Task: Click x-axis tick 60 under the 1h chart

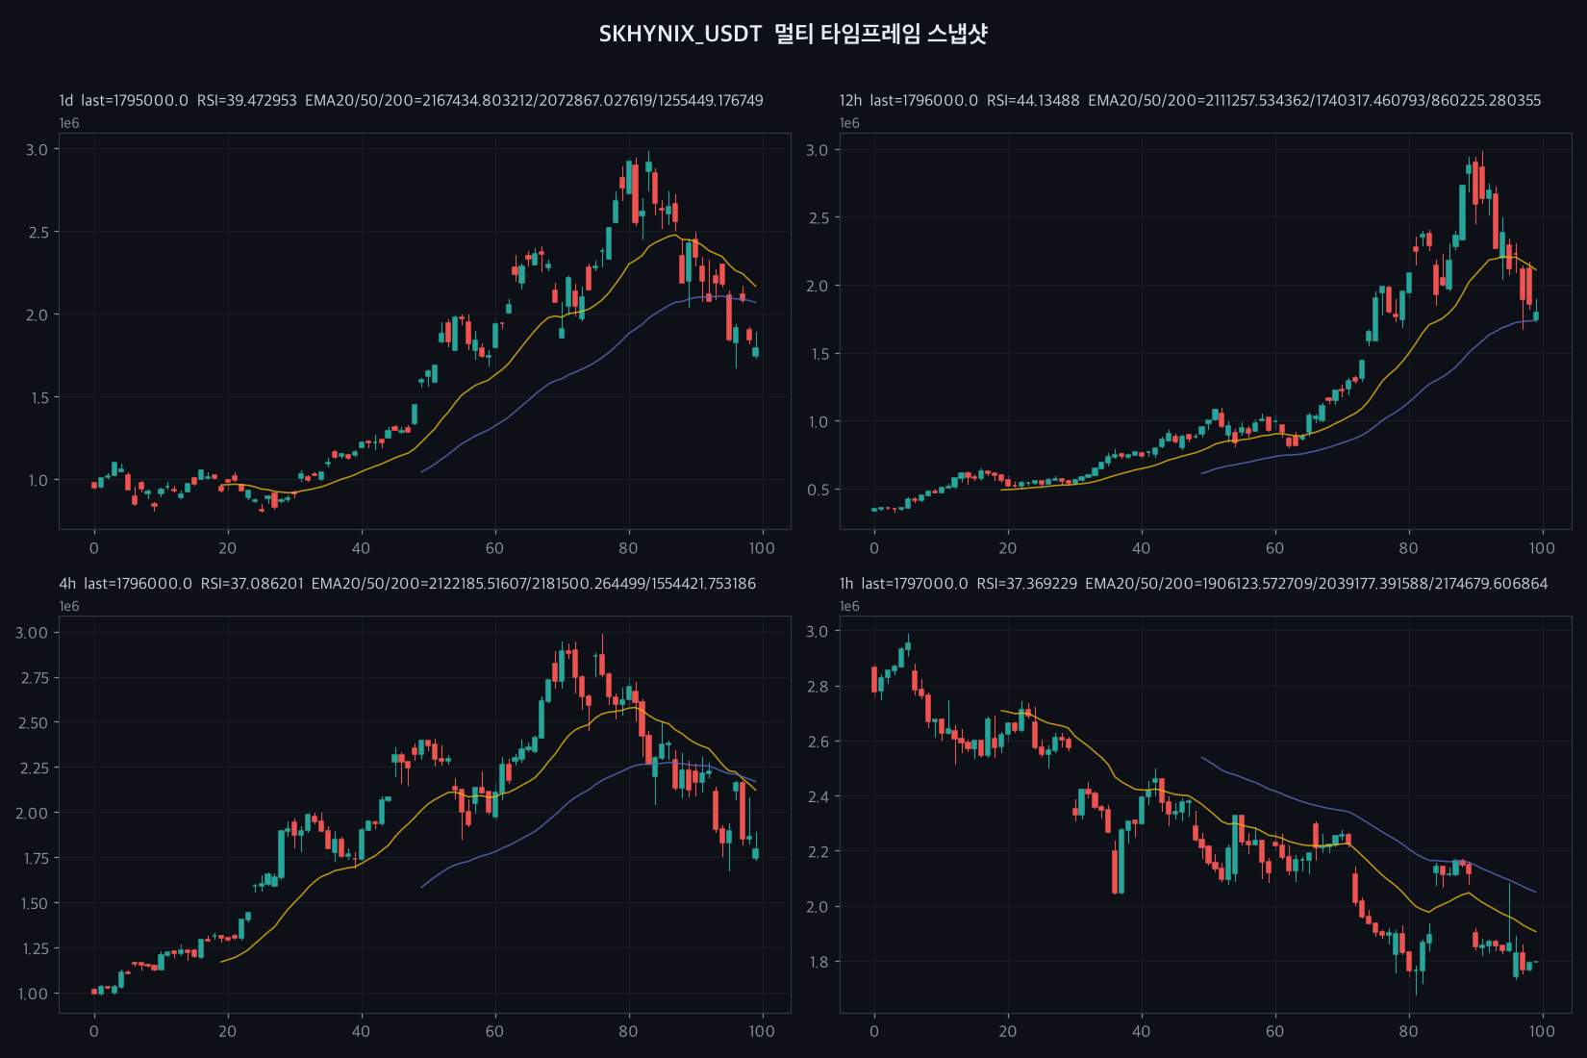Action: [1274, 1031]
